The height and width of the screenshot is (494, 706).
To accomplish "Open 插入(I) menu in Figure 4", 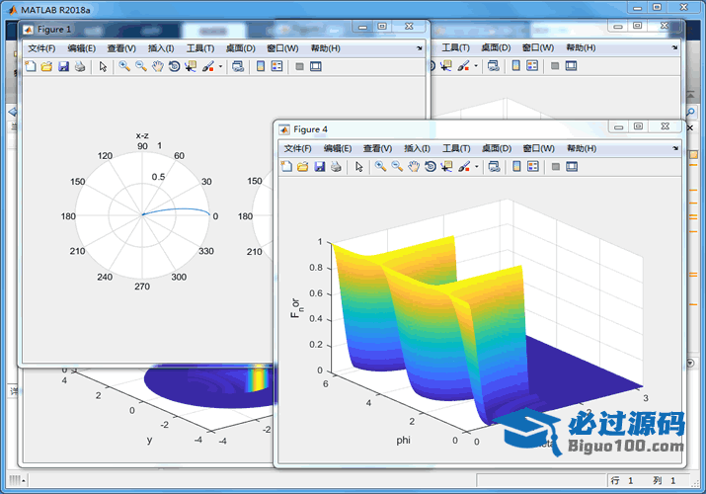I will tap(418, 148).
